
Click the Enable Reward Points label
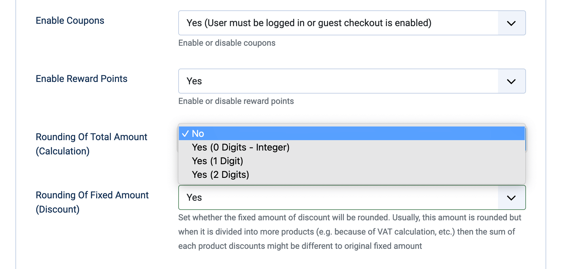pyautogui.click(x=81, y=79)
